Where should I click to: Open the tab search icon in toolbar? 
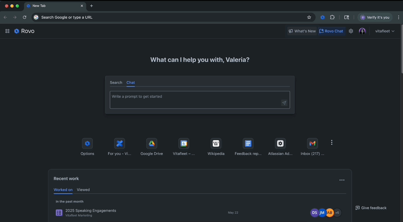click(x=347, y=17)
